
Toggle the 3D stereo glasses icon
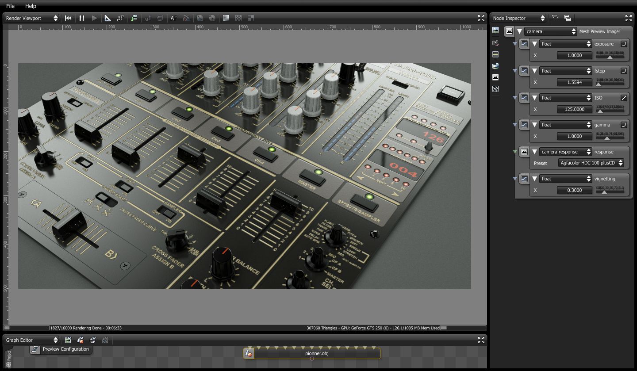186,18
